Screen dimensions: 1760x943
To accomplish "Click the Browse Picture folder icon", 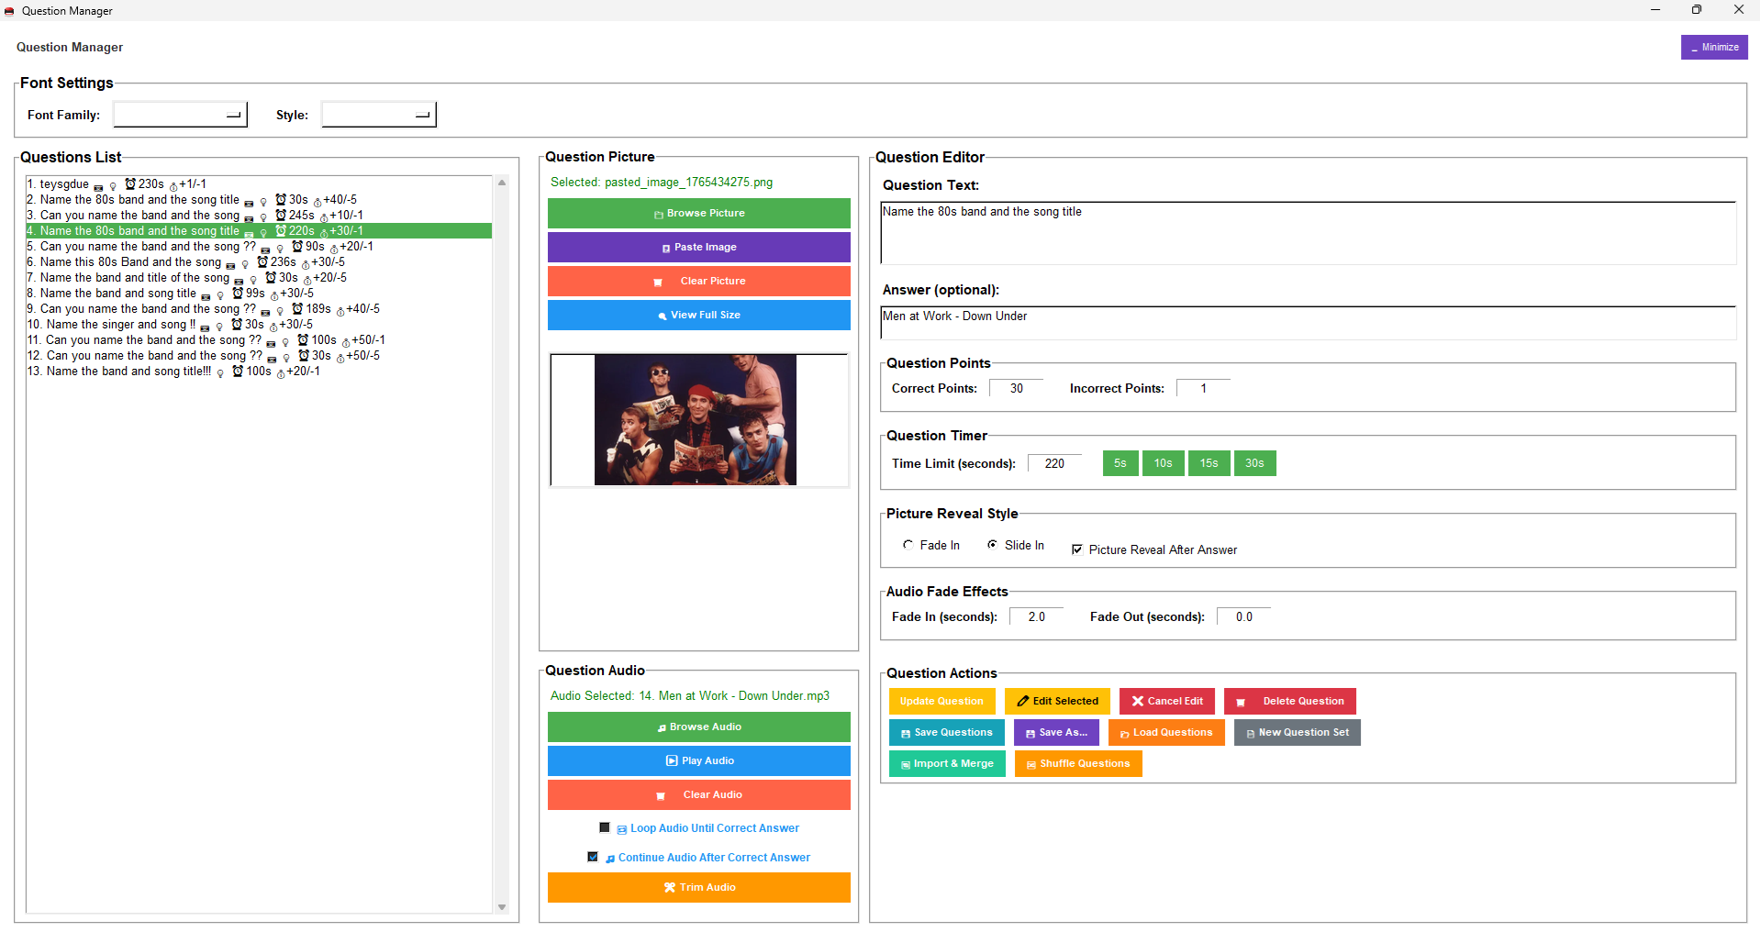I will [658, 215].
